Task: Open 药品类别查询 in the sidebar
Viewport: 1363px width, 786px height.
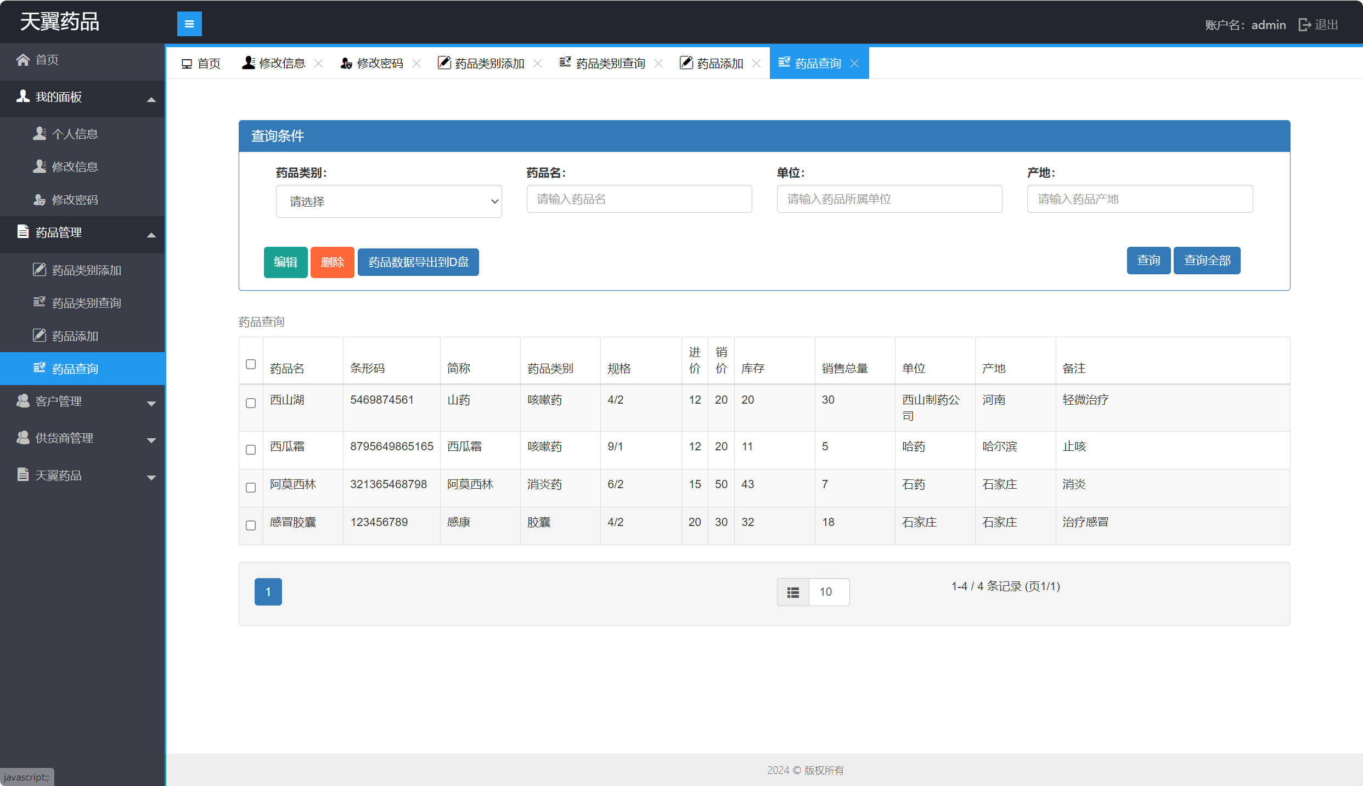Action: (86, 303)
